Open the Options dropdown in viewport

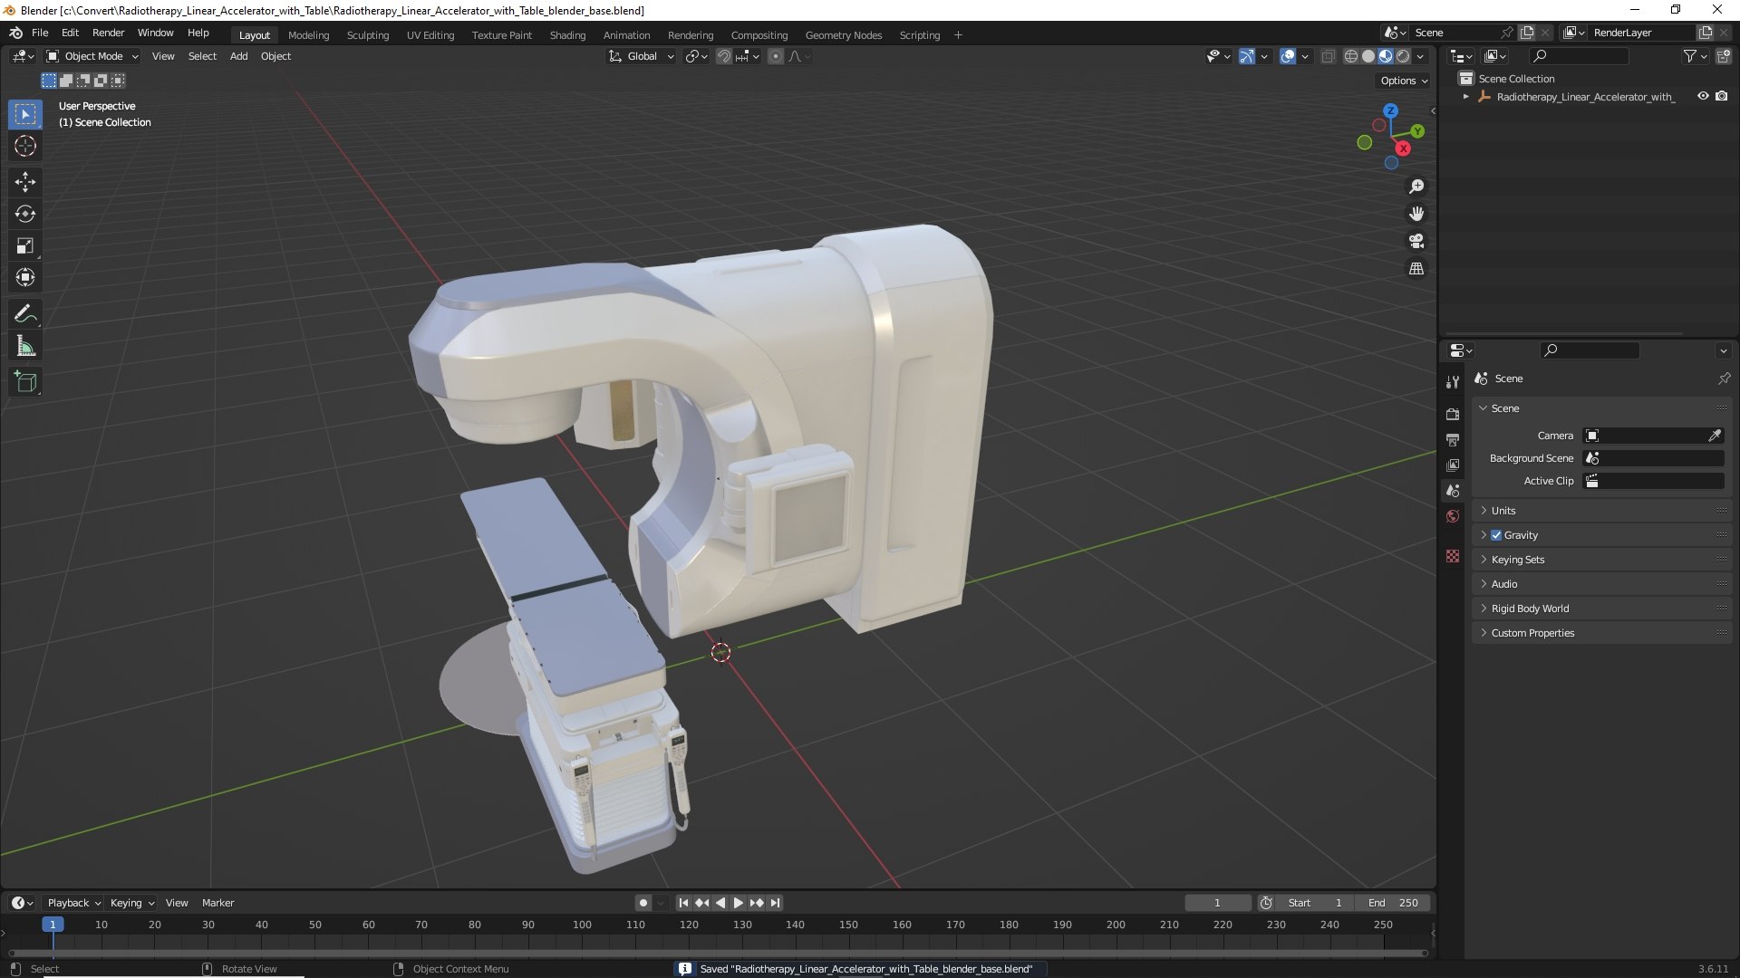1404,81
